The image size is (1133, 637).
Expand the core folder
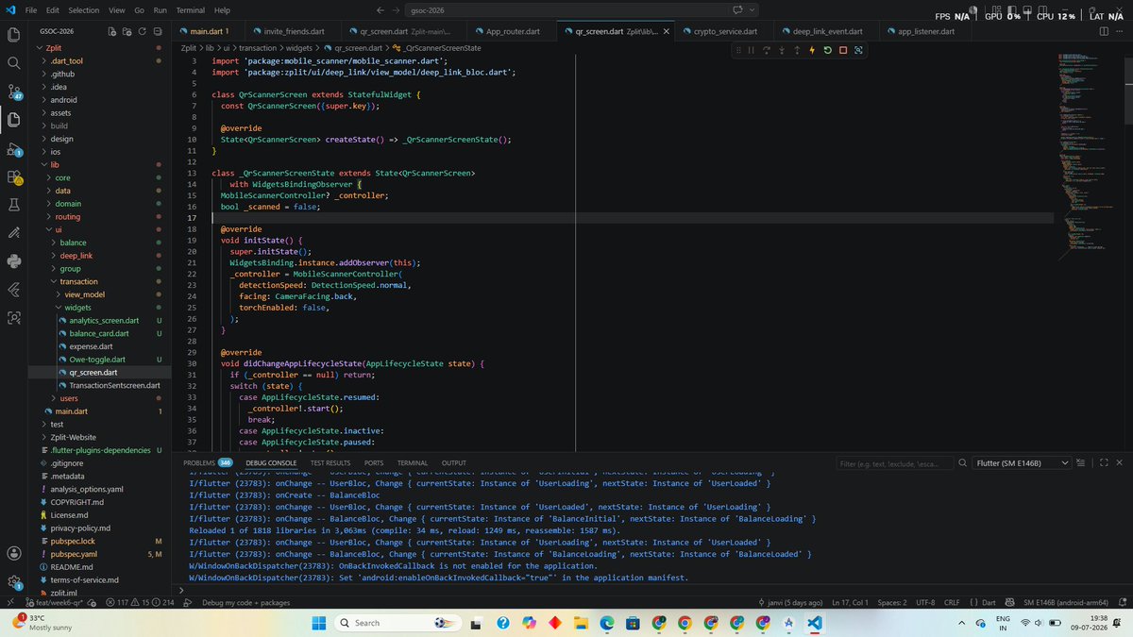(62, 177)
